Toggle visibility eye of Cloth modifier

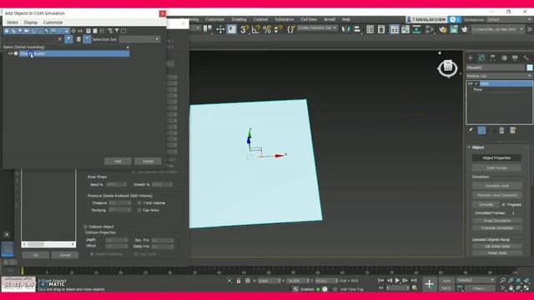click(471, 83)
